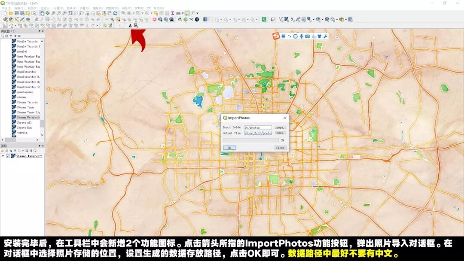The width and height of the screenshot is (464, 261).
Task: Open the 编辑 (Edit) menu
Action: coord(19,8)
